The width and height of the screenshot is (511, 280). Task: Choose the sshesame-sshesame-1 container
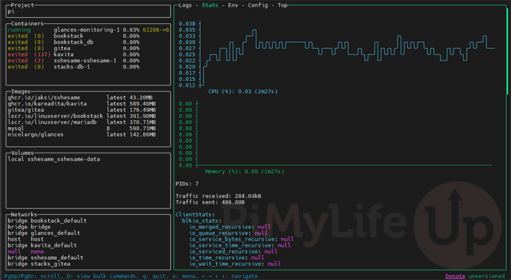point(84,60)
